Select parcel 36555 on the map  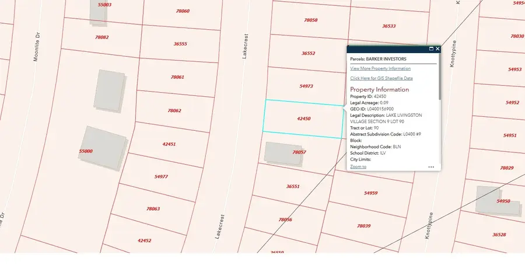pyautogui.click(x=180, y=44)
